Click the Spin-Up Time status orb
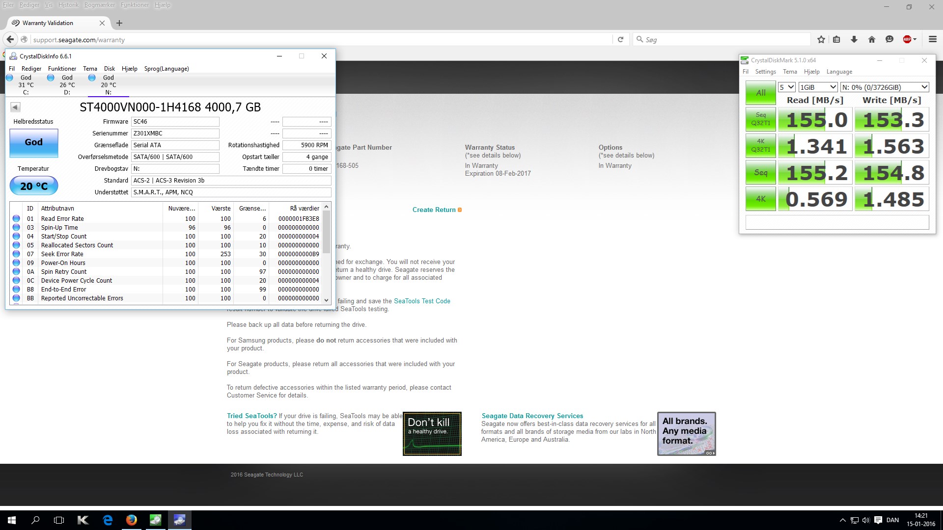Image resolution: width=943 pixels, height=530 pixels. 16,227
